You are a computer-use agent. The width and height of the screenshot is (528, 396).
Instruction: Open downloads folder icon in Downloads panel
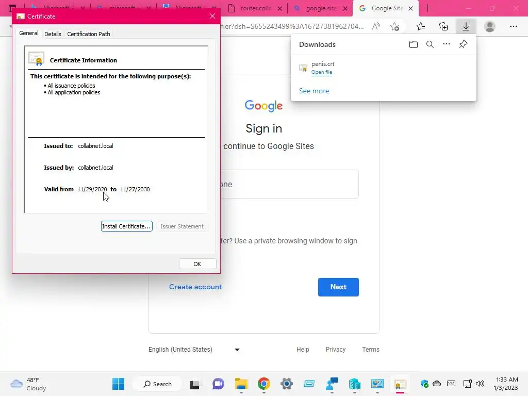[414, 44]
